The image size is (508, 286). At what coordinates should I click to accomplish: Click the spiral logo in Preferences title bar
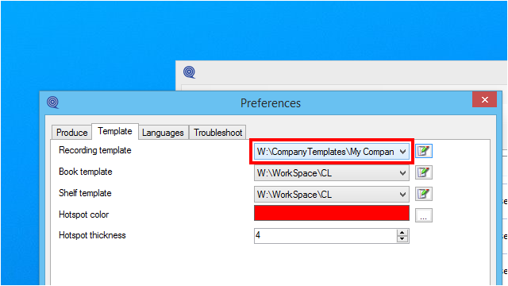click(53, 102)
